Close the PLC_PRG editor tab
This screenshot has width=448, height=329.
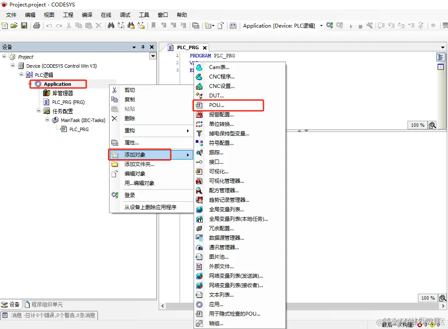[205, 48]
